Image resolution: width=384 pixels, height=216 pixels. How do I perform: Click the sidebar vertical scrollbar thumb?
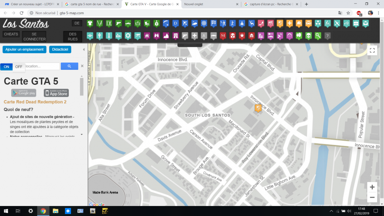[x=81, y=87]
